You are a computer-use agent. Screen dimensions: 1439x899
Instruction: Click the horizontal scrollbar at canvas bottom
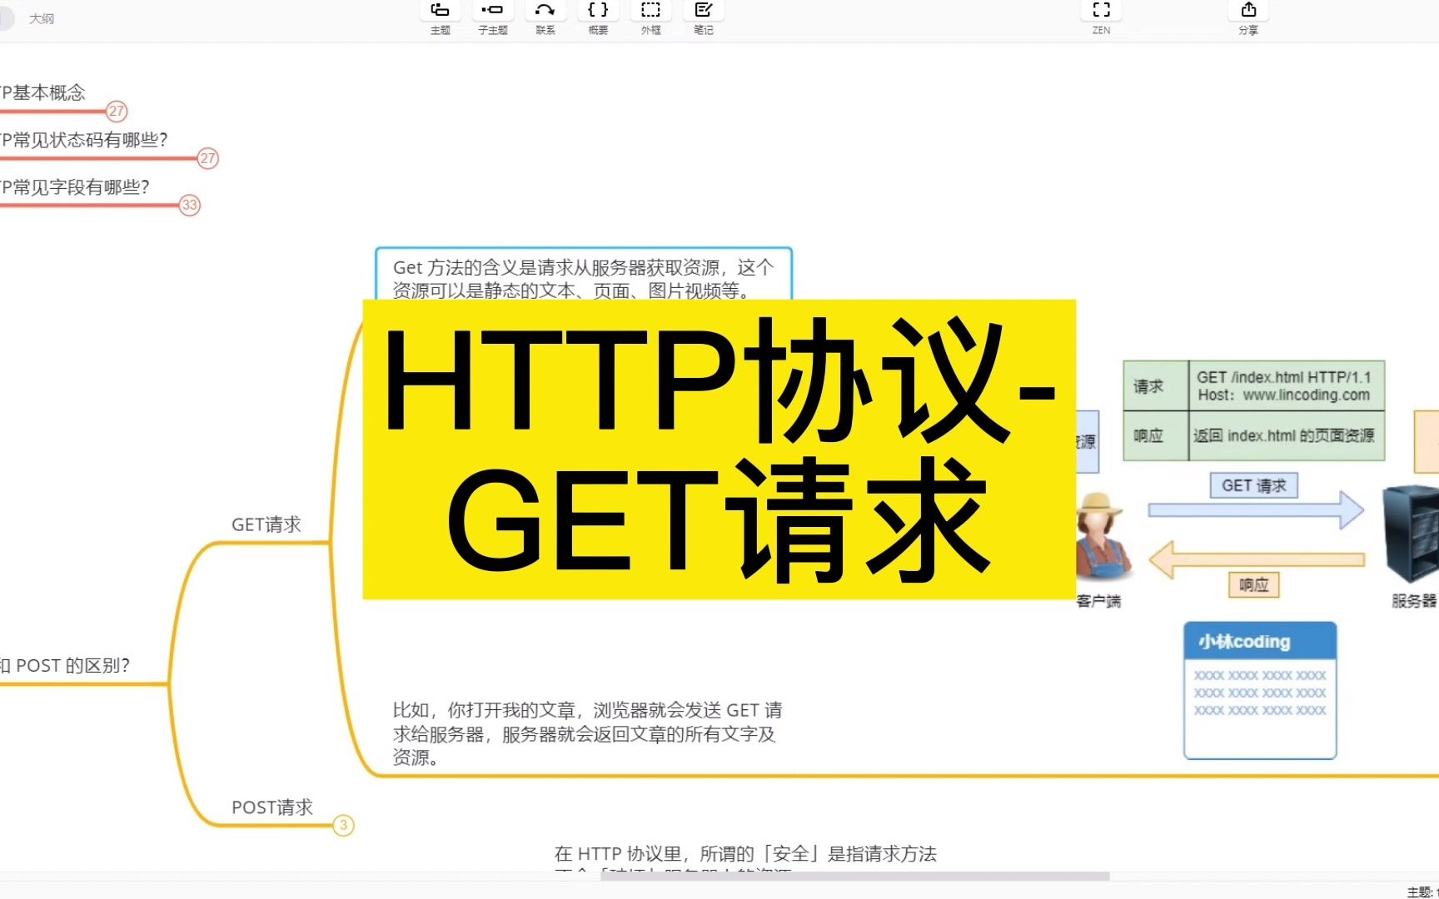[x=856, y=876]
